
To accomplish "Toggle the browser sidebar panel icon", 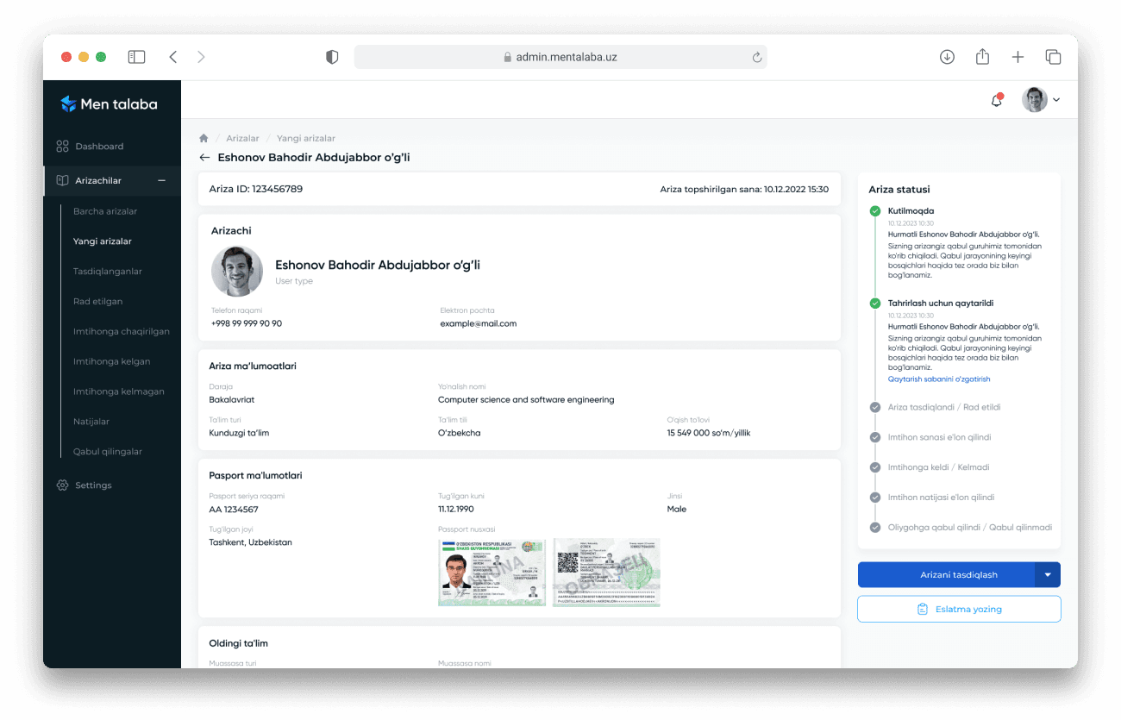I will click(136, 57).
